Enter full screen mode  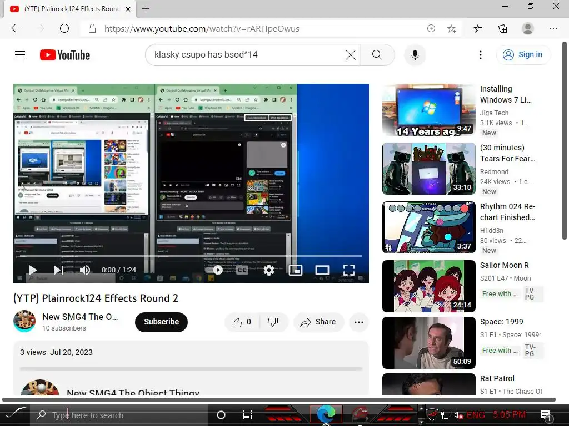(349, 270)
